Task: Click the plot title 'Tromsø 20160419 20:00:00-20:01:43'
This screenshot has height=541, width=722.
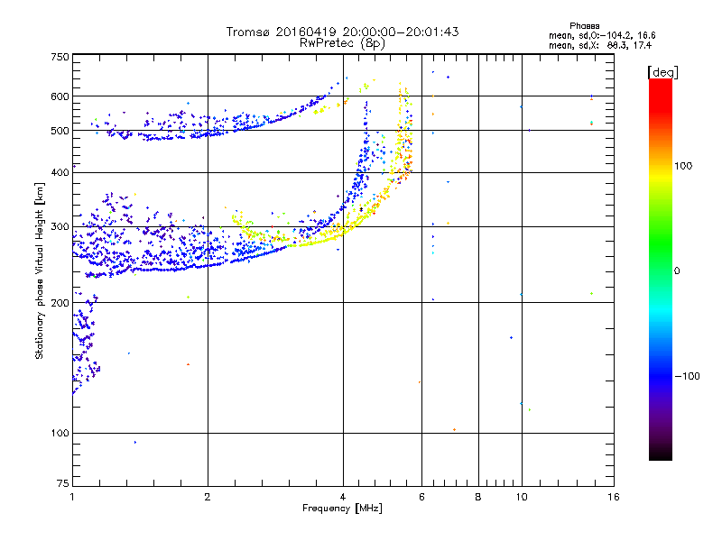Action: (x=342, y=32)
